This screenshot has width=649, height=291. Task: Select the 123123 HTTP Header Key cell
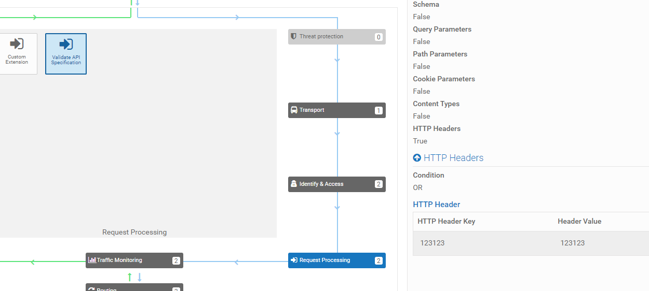pos(432,243)
